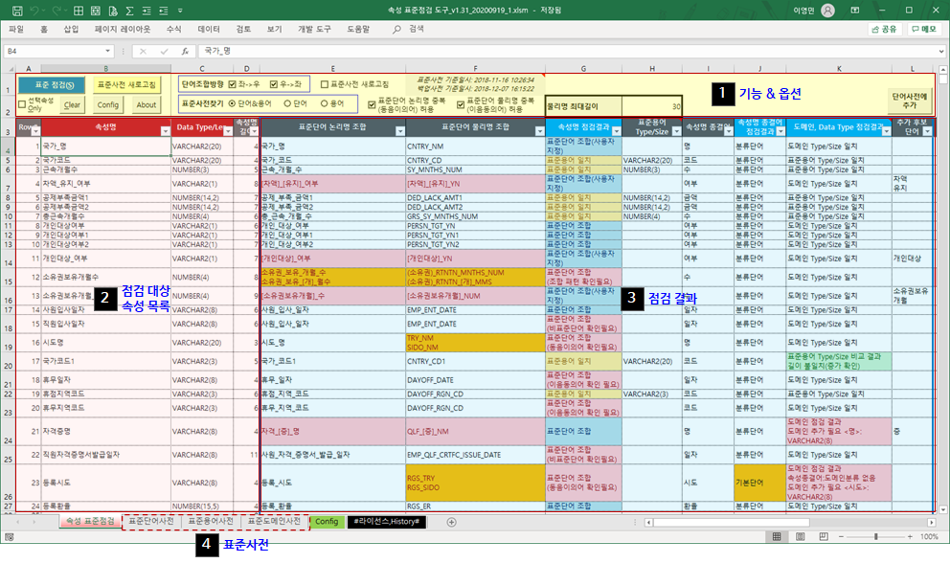Viewport: 950px width, 563px height.
Task: Open the 수식 ribbon tab
Action: coord(174,29)
